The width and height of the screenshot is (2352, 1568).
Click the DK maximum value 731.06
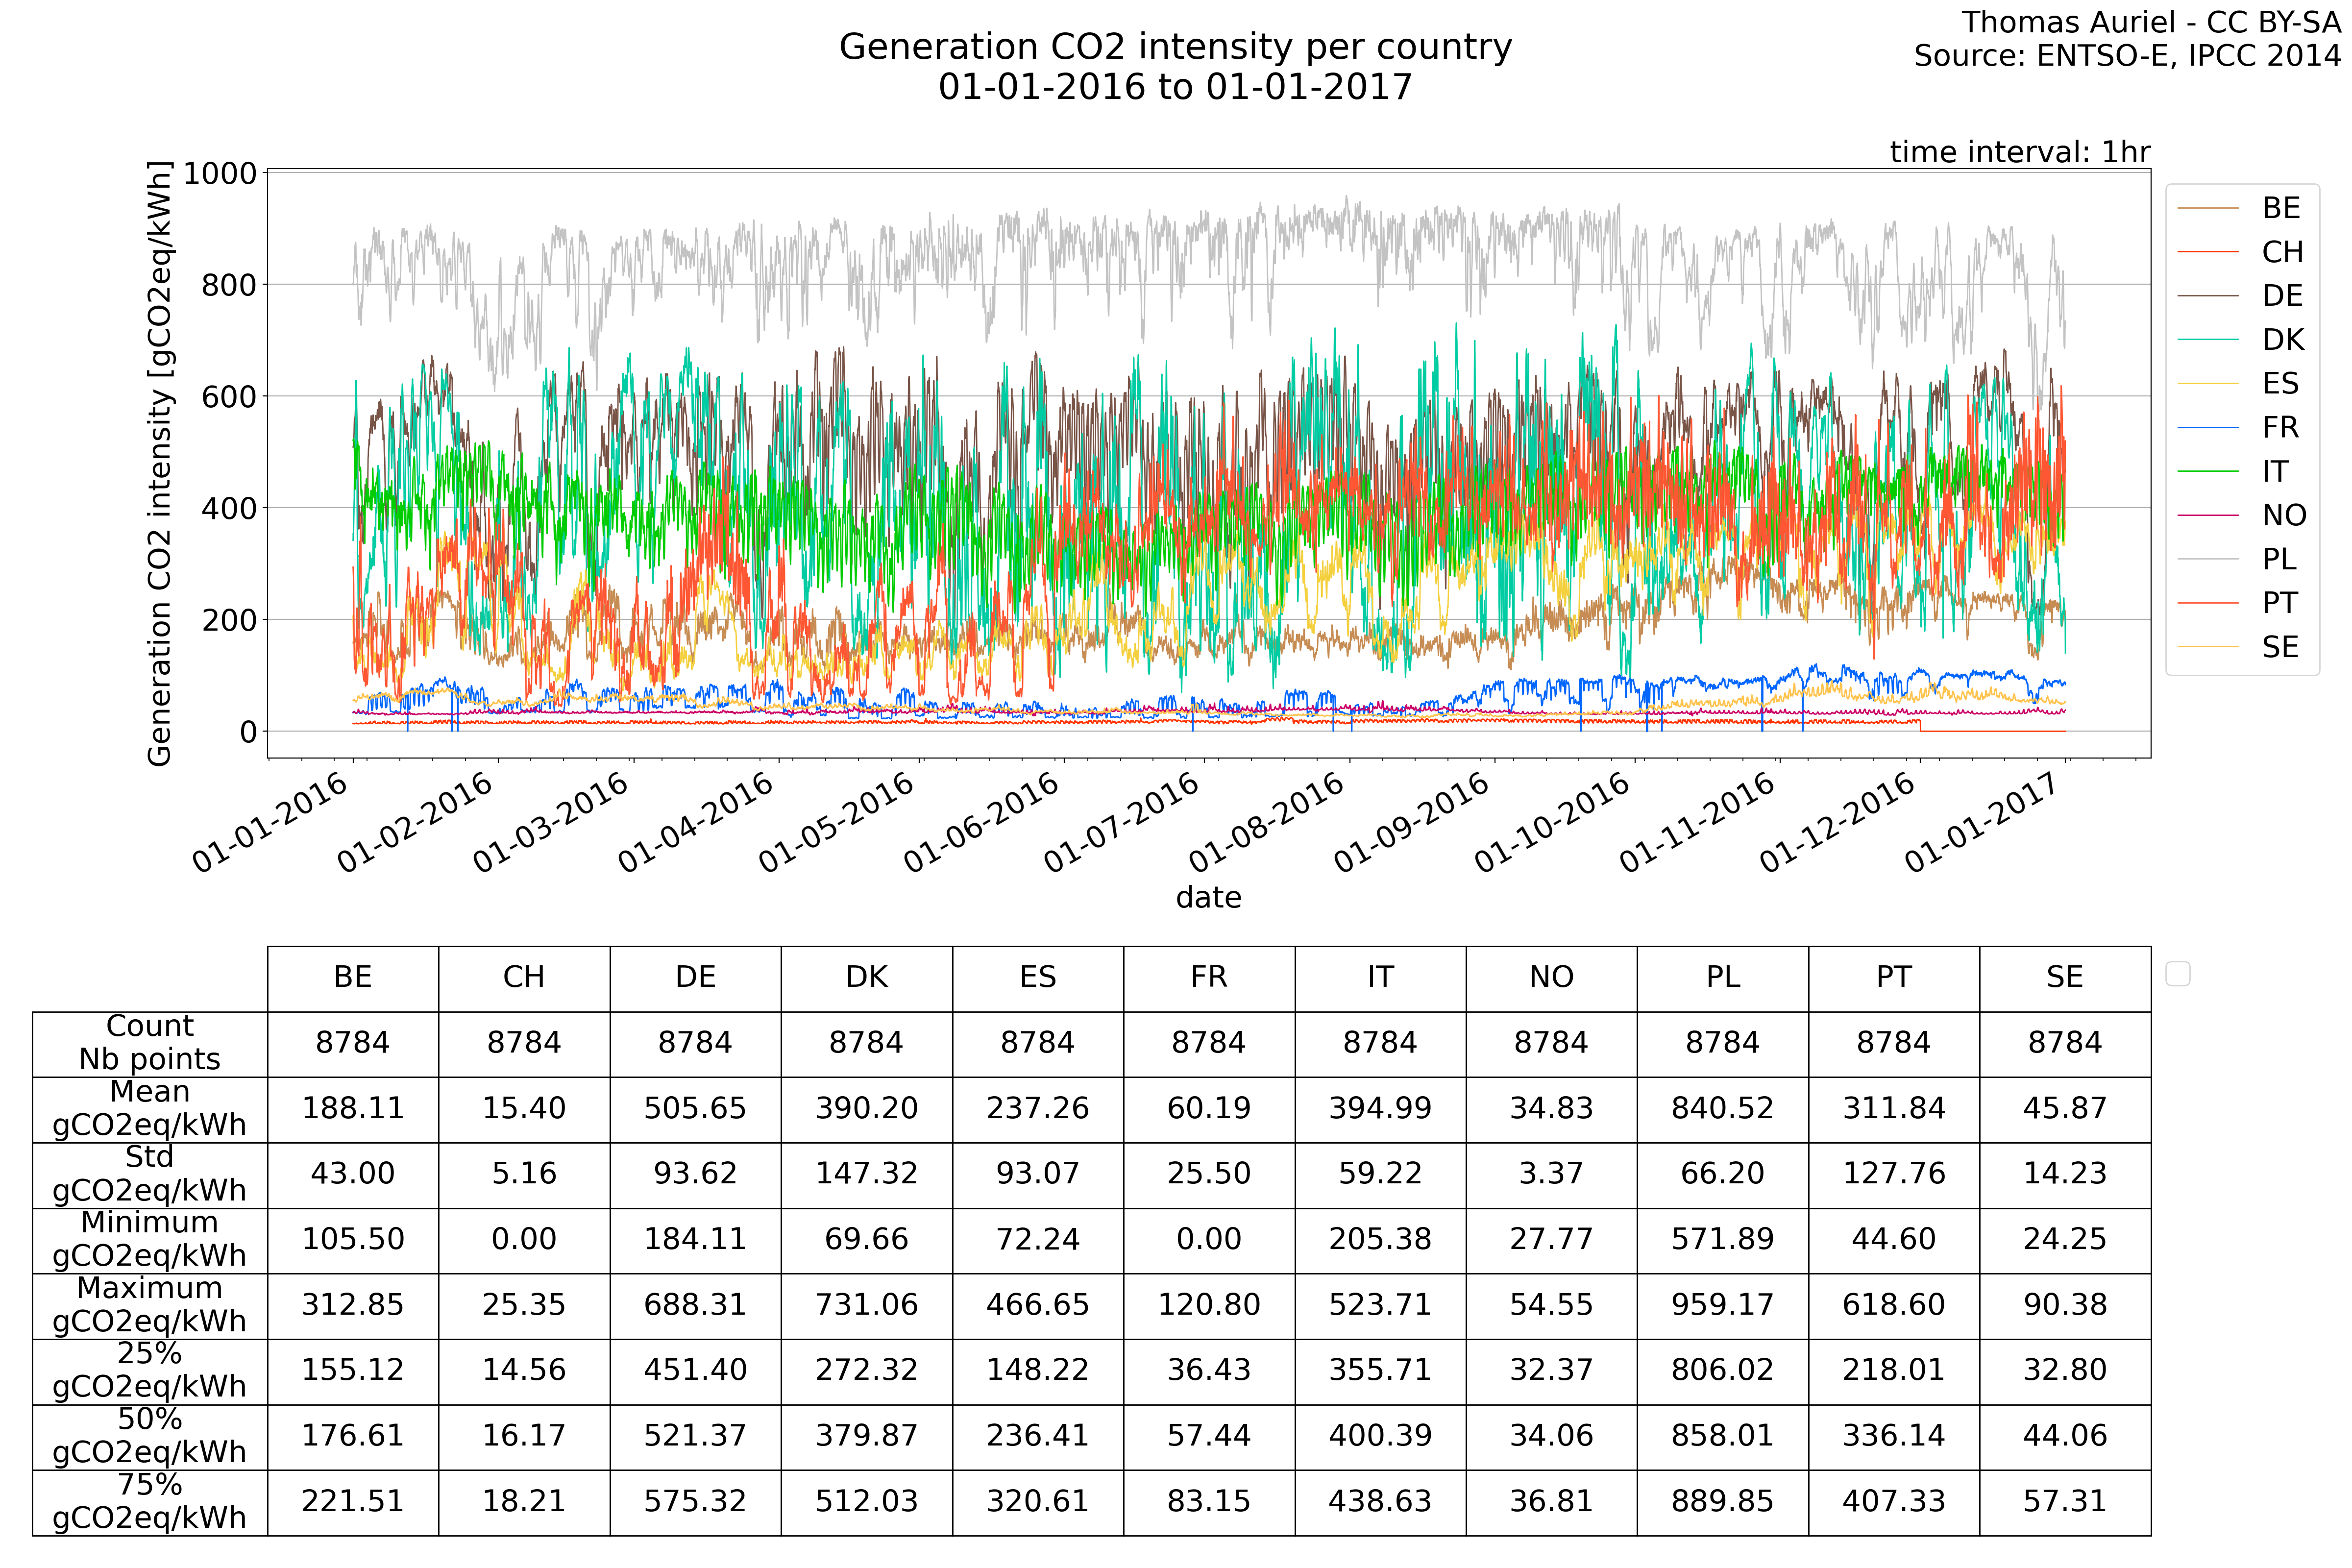[866, 1304]
